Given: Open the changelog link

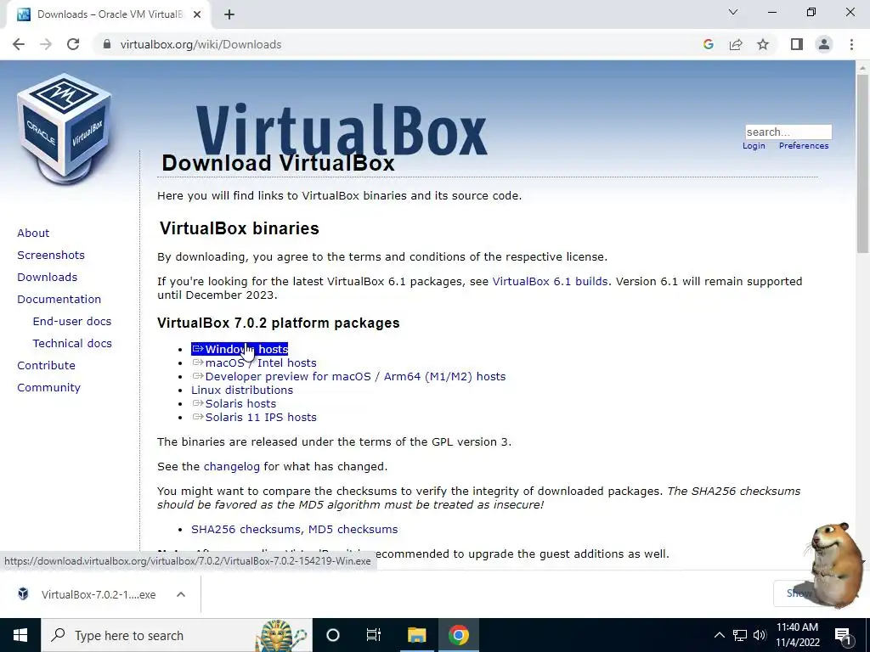Looking at the screenshot, I should 231,467.
